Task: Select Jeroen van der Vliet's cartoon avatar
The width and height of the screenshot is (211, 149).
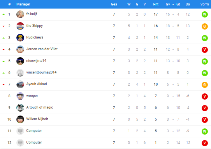Action: click(x=20, y=49)
